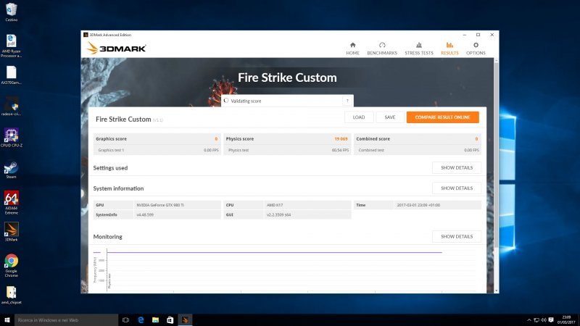The height and width of the screenshot is (326, 580).
Task: Click the Windows search box on taskbar
Action: point(66,320)
